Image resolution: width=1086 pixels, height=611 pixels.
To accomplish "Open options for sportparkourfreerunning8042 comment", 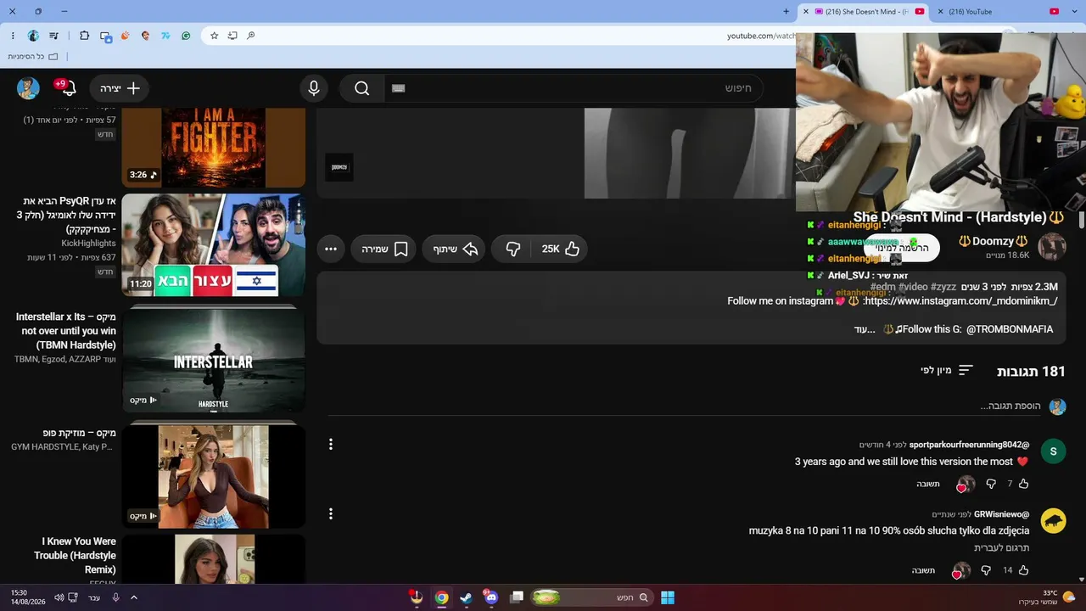I will click(x=331, y=444).
